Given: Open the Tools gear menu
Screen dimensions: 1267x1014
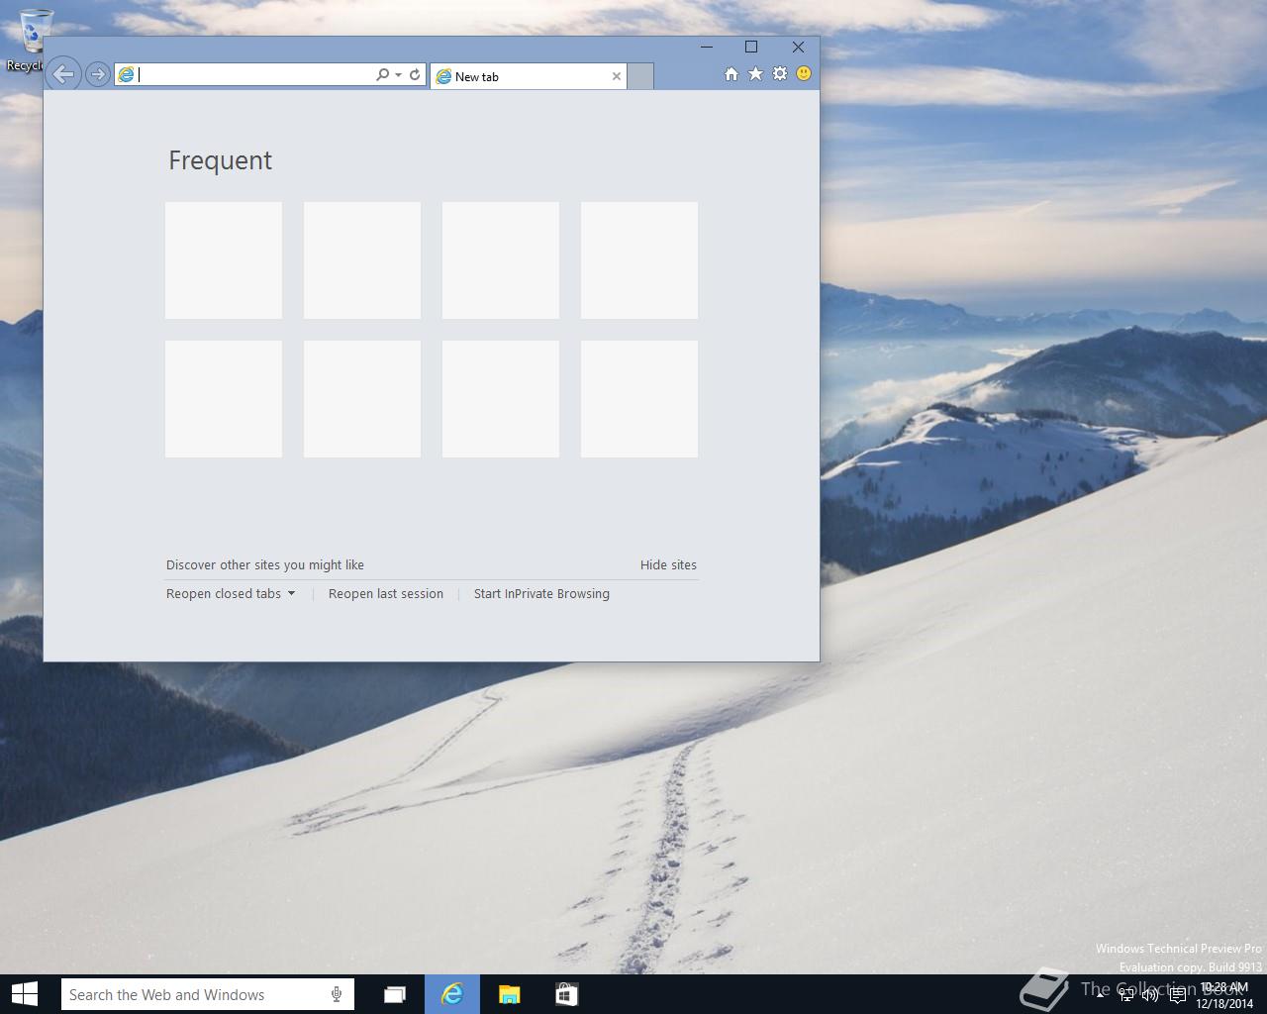Looking at the screenshot, I should [x=780, y=74].
